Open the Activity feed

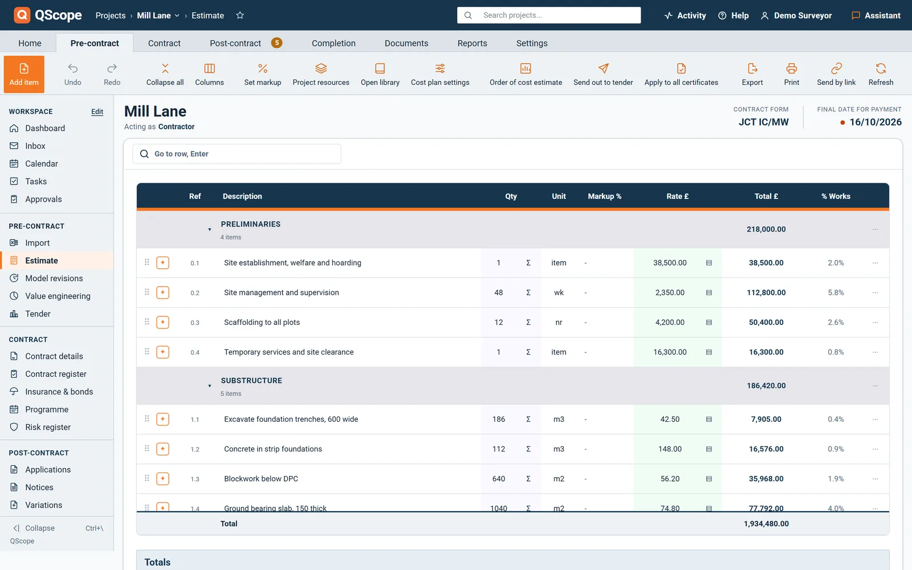(685, 15)
